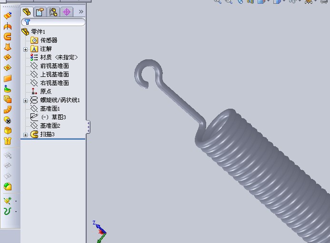Image resolution: width=330 pixels, height=243 pixels.
Task: Activate the Lofted Surface tool
Action: tap(8, 47)
